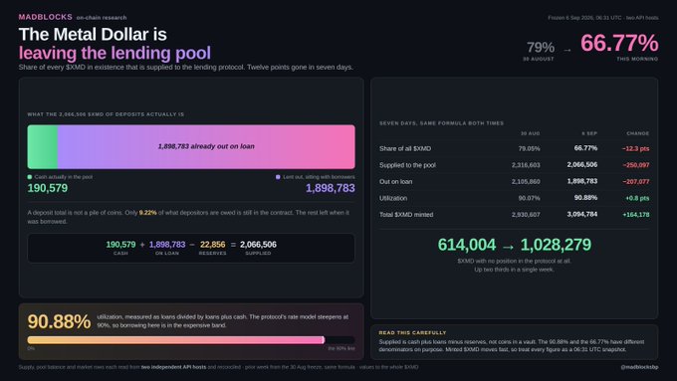Click the frozen timestamp note
The height and width of the screenshot is (381, 677).
602,18
